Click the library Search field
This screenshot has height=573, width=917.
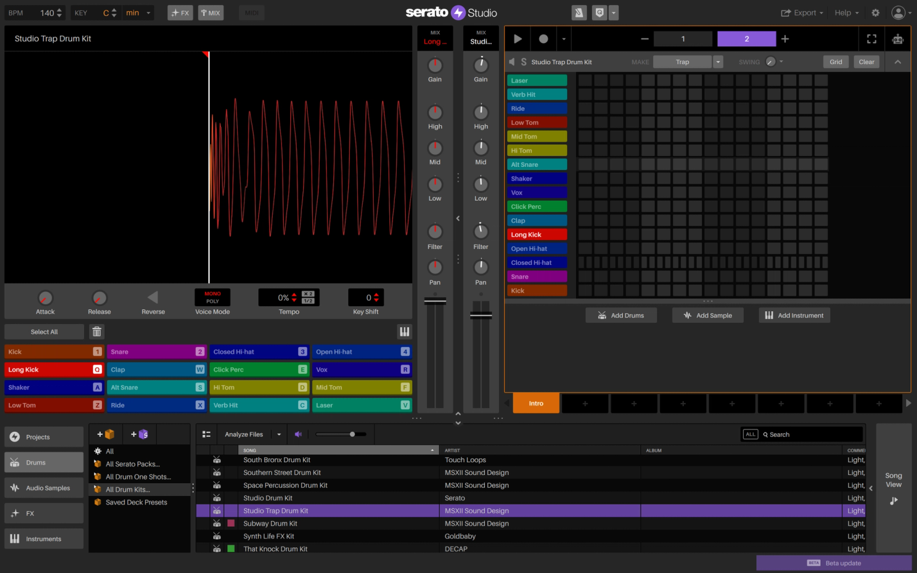(x=803, y=434)
